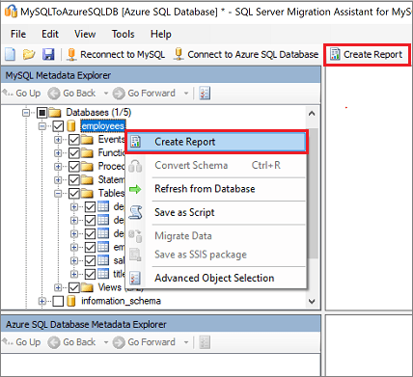Select the employees database item
The width and height of the screenshot is (413, 377).
coord(103,126)
